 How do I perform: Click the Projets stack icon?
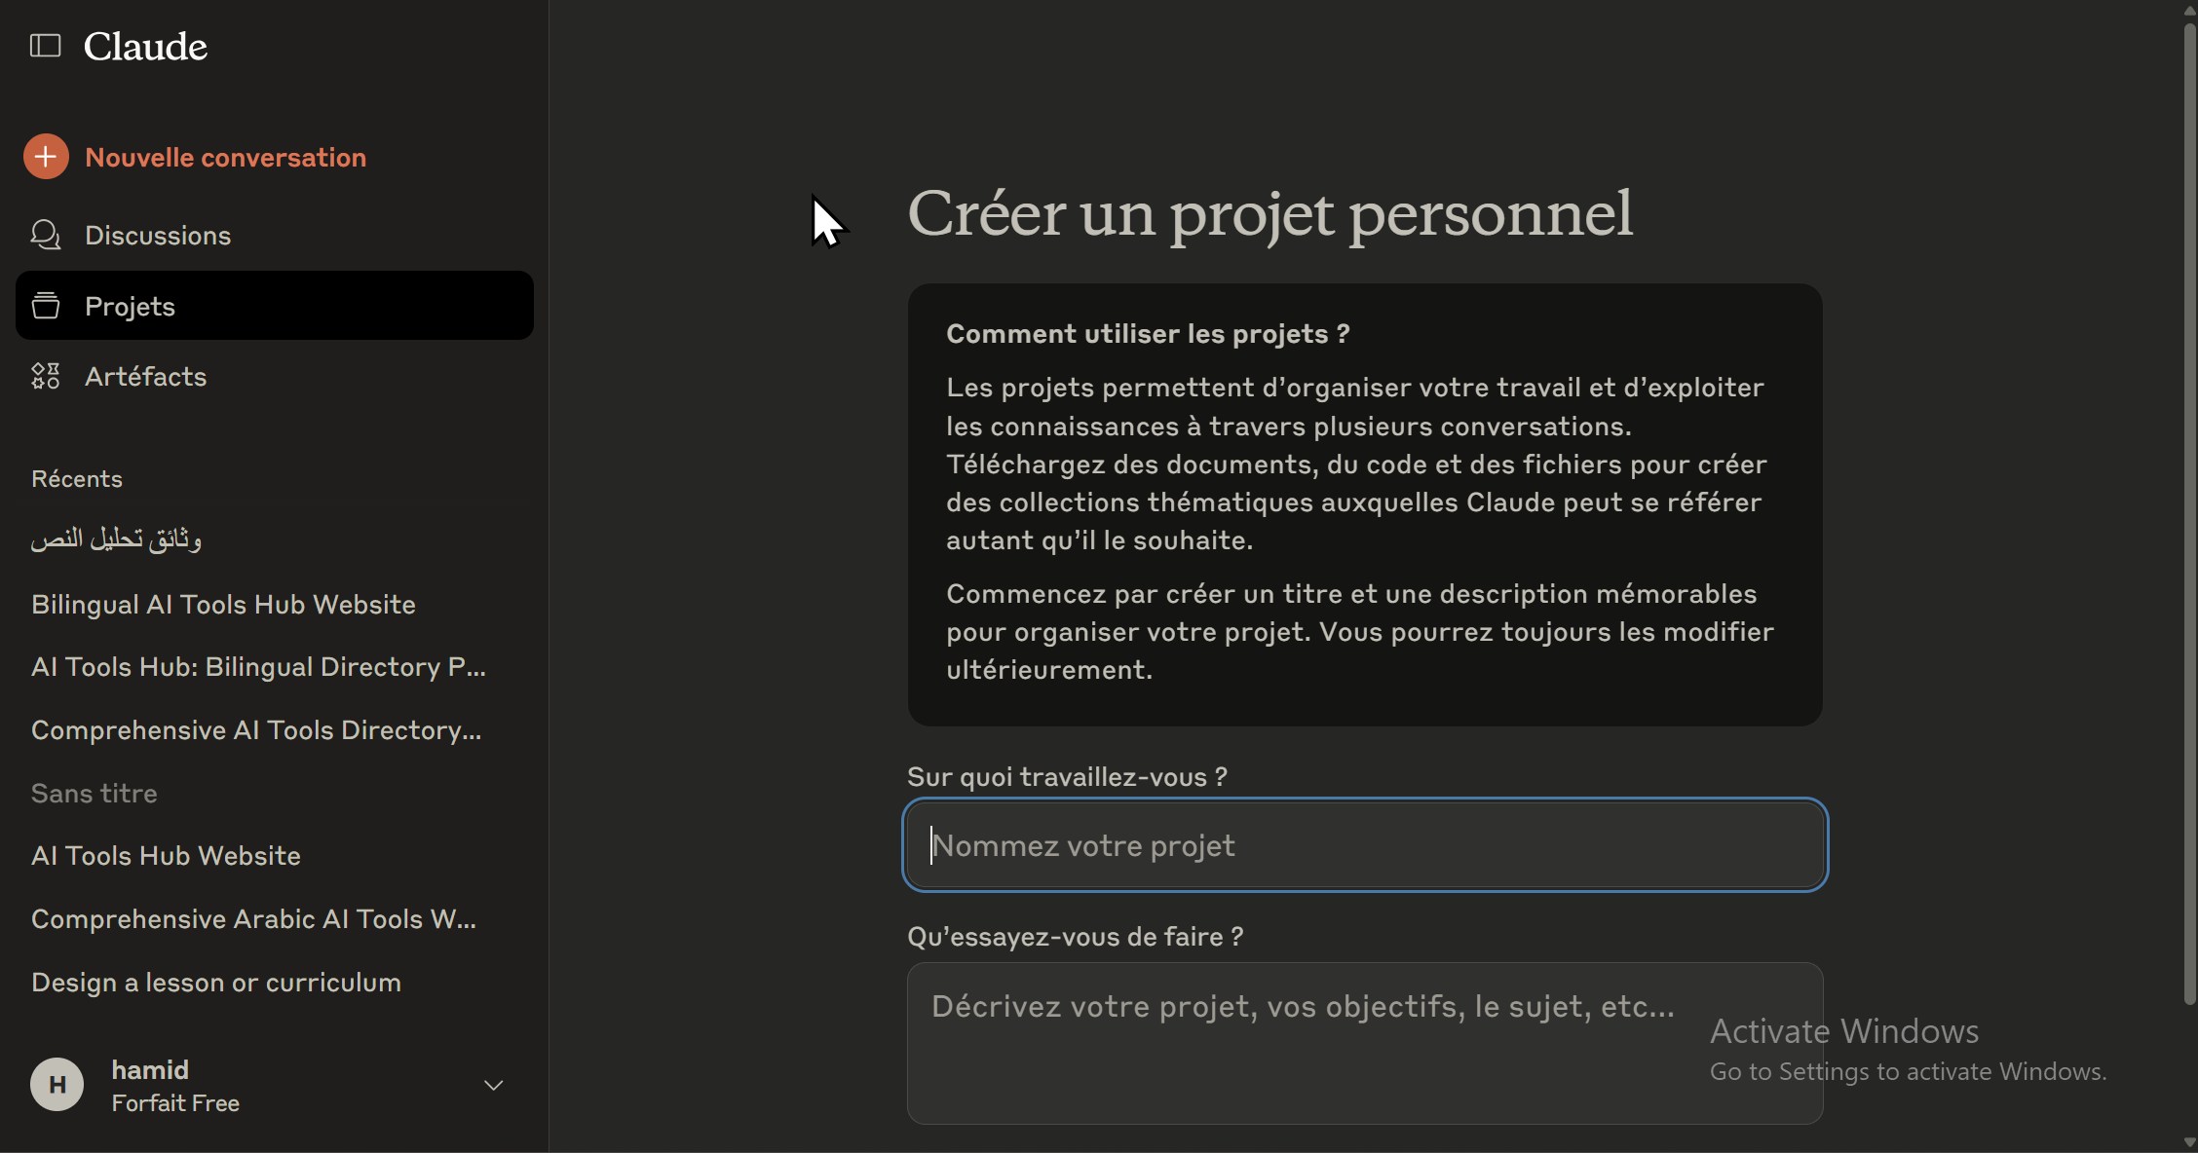click(x=45, y=306)
